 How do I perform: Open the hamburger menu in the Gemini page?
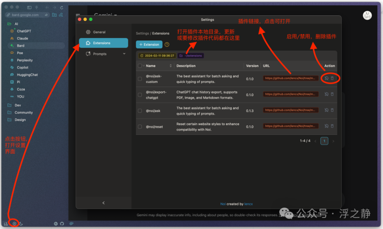(x=78, y=15)
